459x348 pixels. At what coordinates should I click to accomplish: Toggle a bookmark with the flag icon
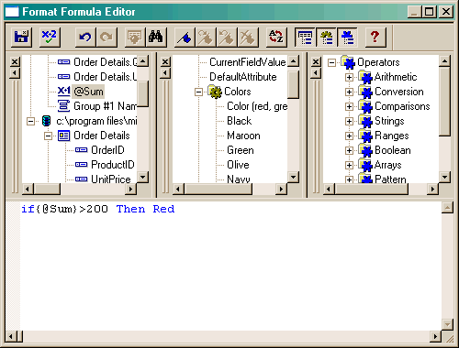pyautogui.click(x=184, y=37)
